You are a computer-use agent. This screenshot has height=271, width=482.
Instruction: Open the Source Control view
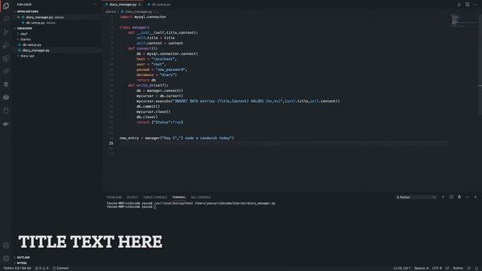click(6, 32)
